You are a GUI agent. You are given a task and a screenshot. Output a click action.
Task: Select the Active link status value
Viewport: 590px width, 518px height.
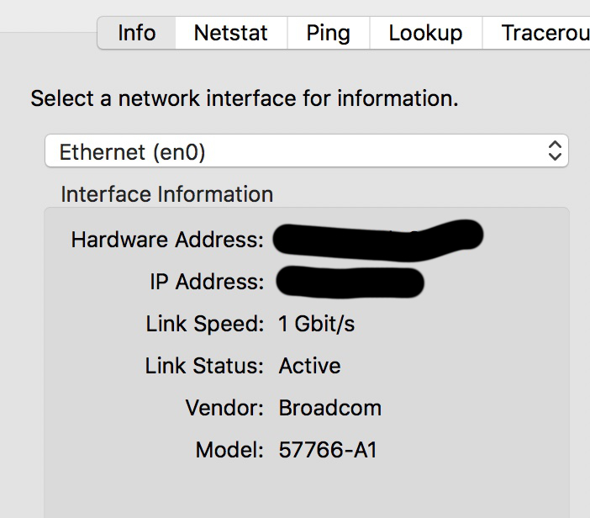click(309, 366)
